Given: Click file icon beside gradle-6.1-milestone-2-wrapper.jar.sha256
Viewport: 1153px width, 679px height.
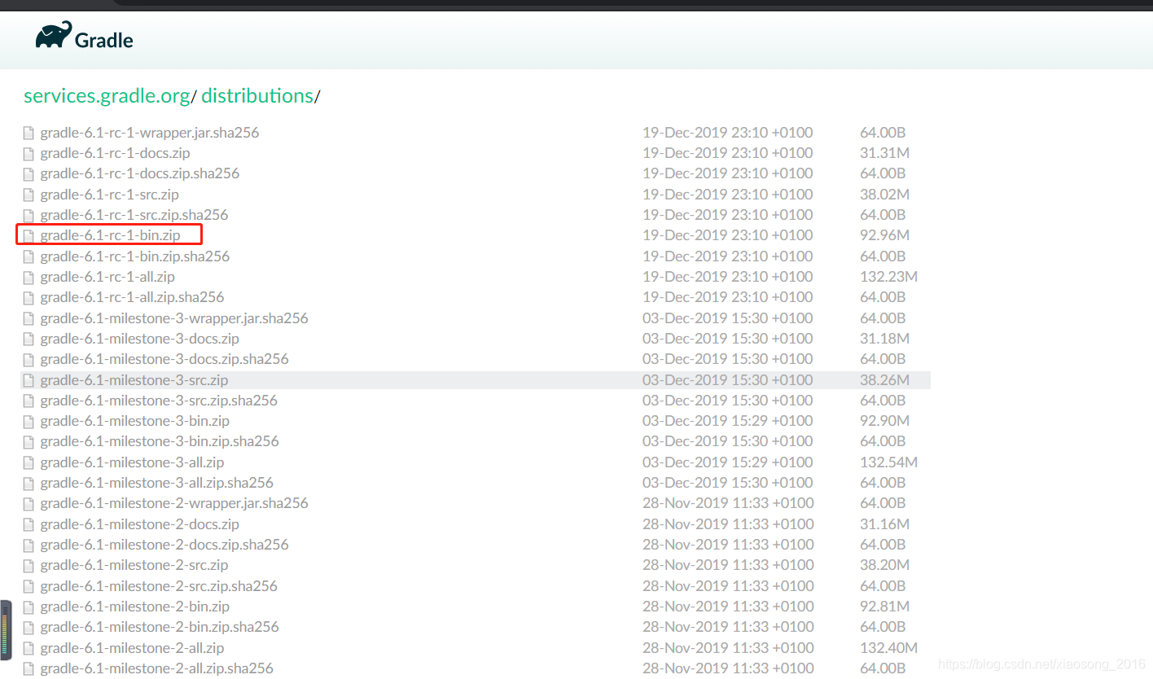Looking at the screenshot, I should click(x=28, y=503).
